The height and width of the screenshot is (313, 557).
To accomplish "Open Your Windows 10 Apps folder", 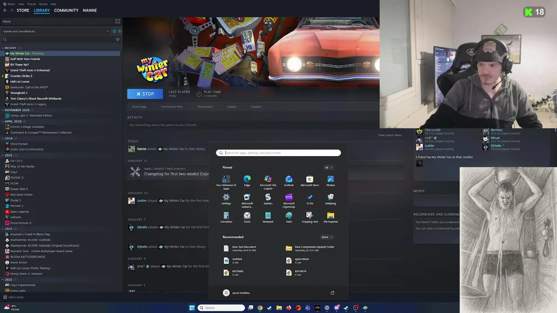I will point(226,183).
